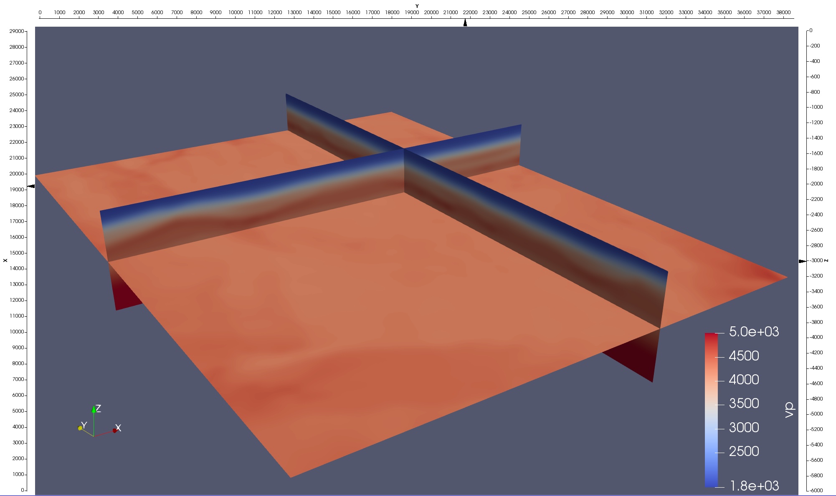Click the vp legend title label
The height and width of the screenshot is (496, 836).
(789, 411)
